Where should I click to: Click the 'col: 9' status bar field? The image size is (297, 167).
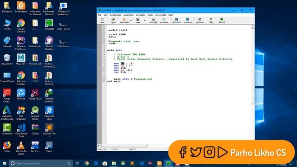click(119, 149)
